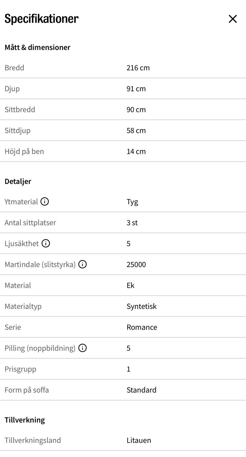Click the Tillverkning section heading
The image size is (246, 457).
click(x=25, y=420)
